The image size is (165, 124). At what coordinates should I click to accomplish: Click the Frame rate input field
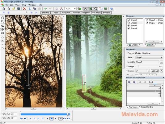click(x=14, y=118)
